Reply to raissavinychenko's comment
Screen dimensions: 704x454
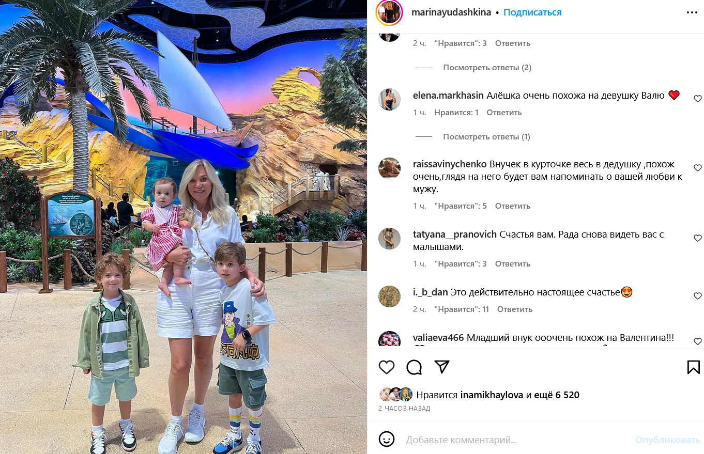[513, 206]
